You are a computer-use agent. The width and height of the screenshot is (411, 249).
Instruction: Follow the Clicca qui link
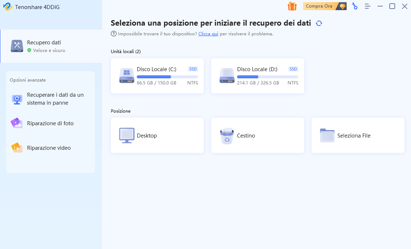coord(208,34)
